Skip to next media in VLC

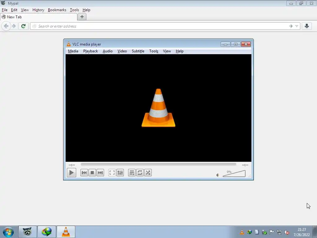[x=100, y=173]
